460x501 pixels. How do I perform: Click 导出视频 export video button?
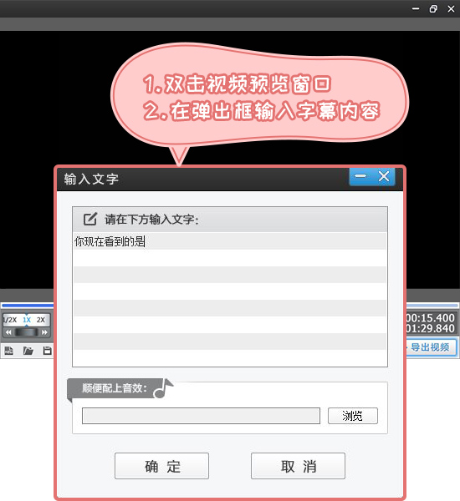point(431,347)
